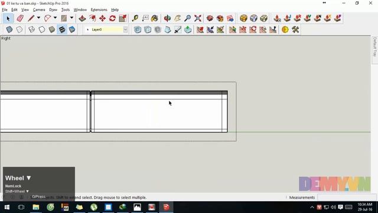Select the arrow Select tool

(8, 18)
